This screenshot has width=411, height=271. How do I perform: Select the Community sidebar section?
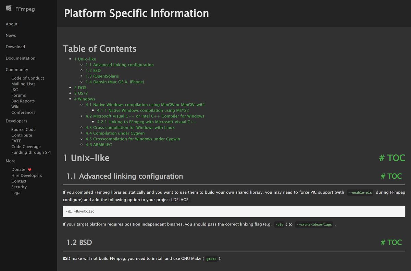point(17,69)
